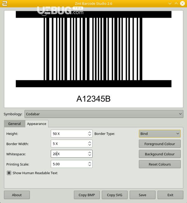Click the Height label
The image size is (187, 203).
(x=12, y=134)
